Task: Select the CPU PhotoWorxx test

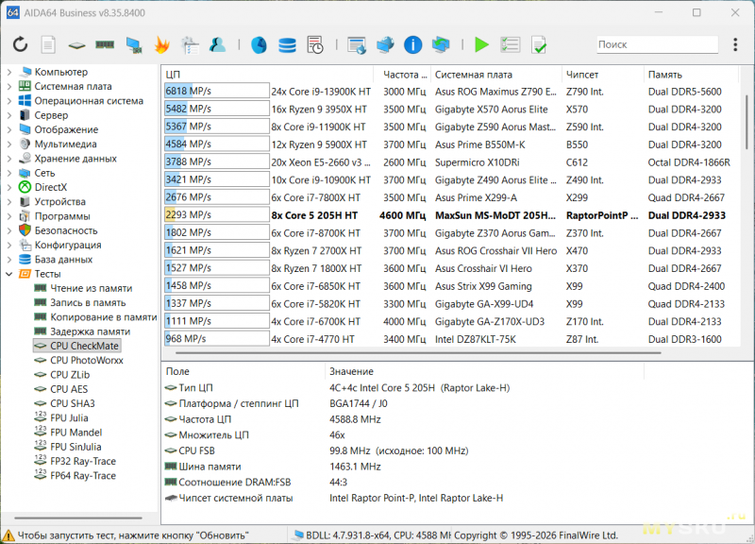Action: point(87,360)
